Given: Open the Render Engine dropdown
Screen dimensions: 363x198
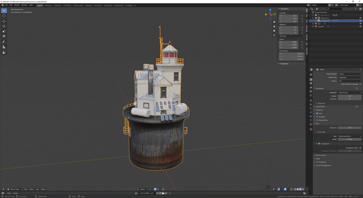Looking at the screenshot, I should (350, 74).
